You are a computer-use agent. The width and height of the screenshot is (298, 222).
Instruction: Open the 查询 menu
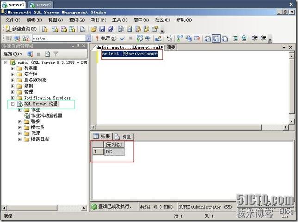77,20
